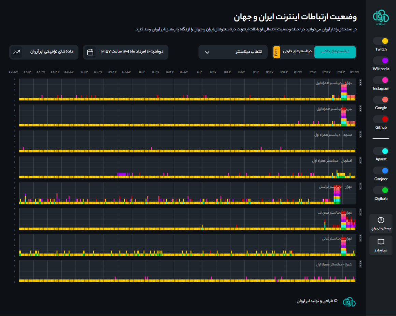This screenshot has width=396, height=316.
Task: Toggle the Wikipedia service switch
Action: pos(381,60)
